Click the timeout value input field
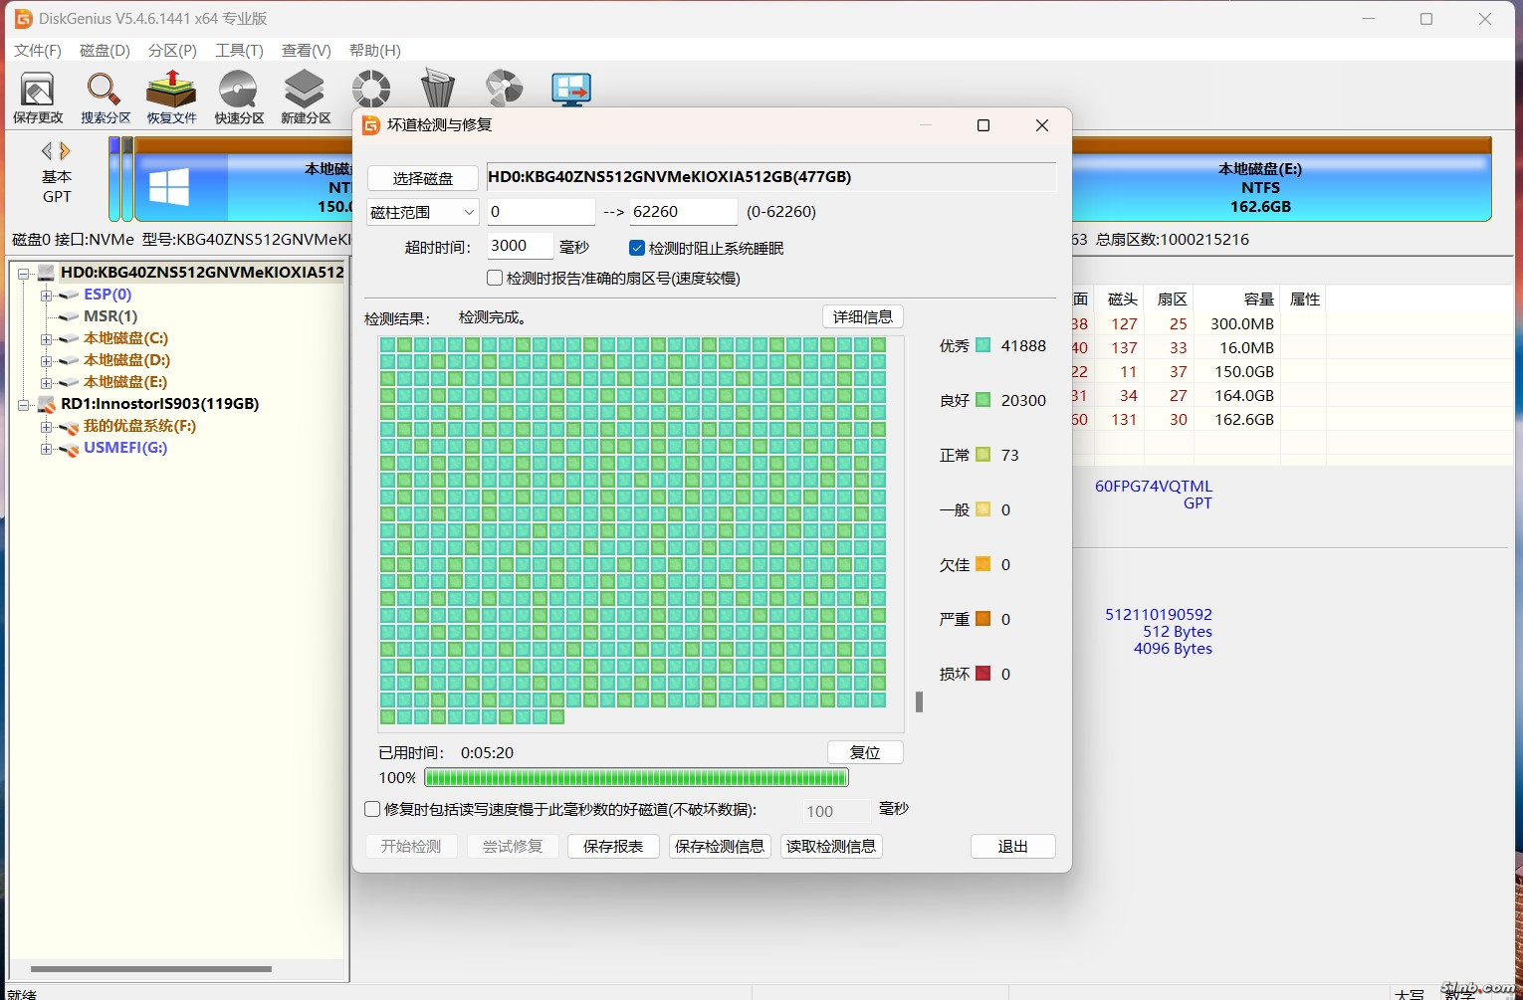1523x1000 pixels. point(519,246)
